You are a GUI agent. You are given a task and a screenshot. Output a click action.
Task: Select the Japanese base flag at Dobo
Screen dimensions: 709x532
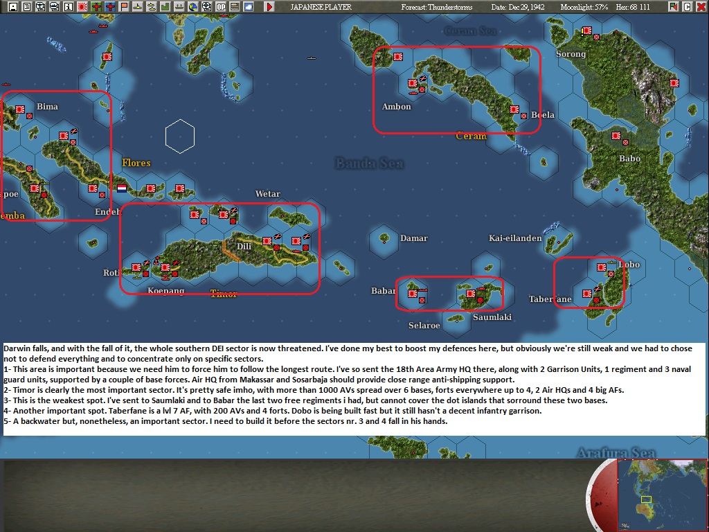[602, 267]
